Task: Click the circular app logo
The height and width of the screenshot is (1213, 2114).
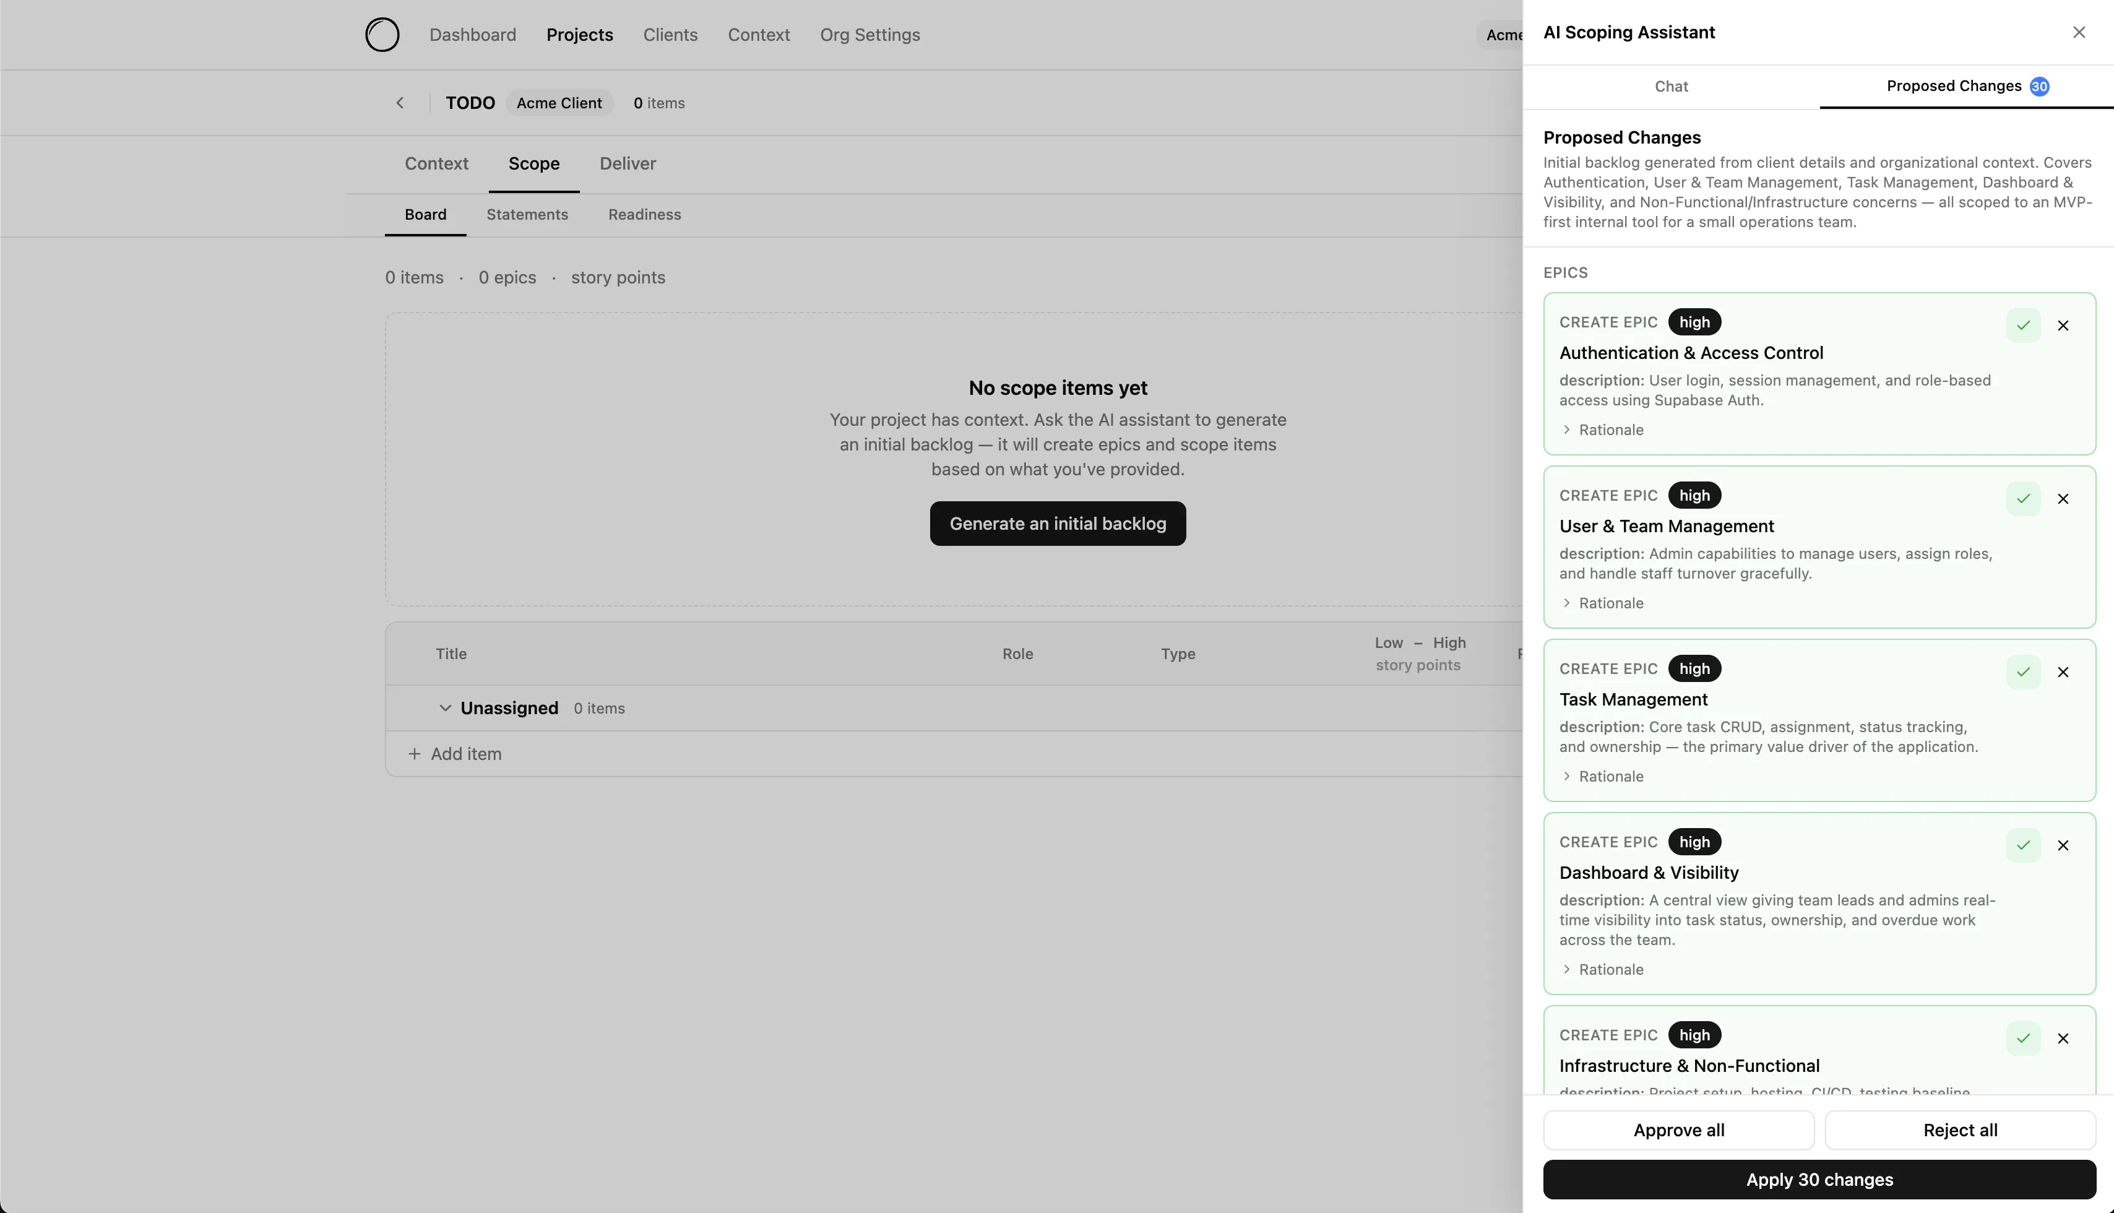Action: tap(382, 35)
